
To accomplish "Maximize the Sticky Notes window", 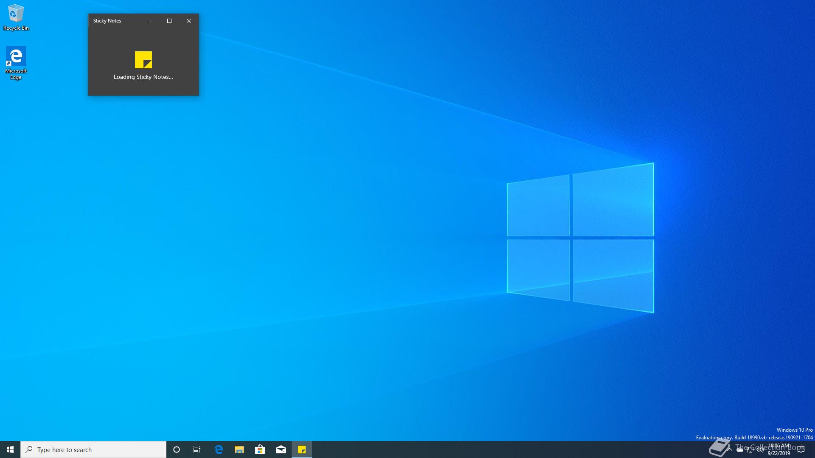I will pos(169,21).
